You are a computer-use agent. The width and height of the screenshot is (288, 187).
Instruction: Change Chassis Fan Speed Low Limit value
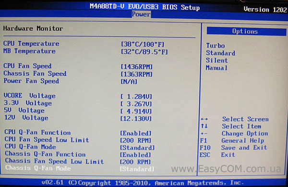135,162
